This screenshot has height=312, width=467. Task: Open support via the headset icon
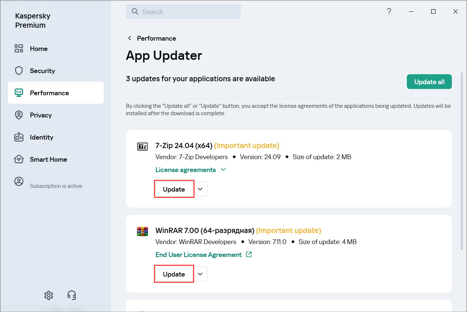pyautogui.click(x=71, y=295)
